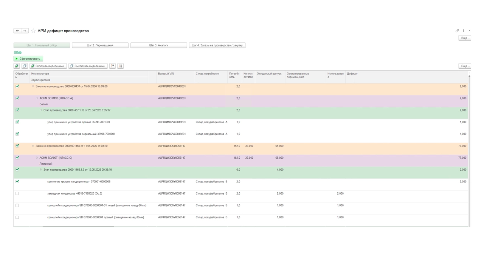Viewport: 484px width, 272px height.
Task: Add АРМ дефицит производство to favorites star
Action: (33, 31)
